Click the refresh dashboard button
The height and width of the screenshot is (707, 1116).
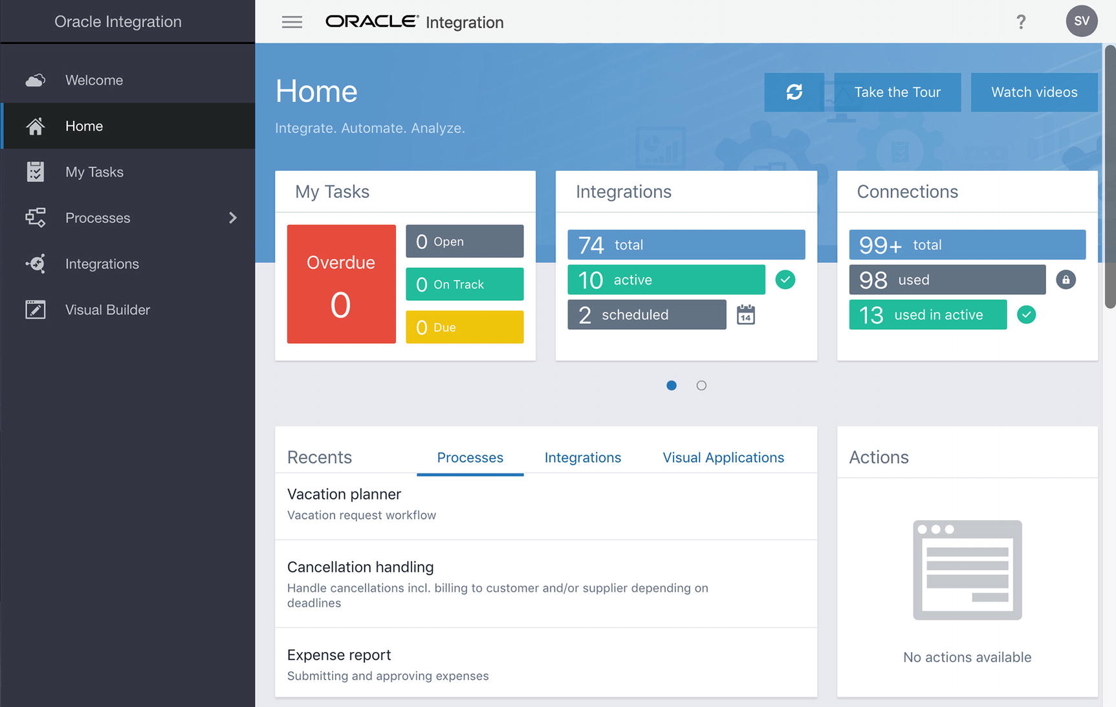click(794, 92)
